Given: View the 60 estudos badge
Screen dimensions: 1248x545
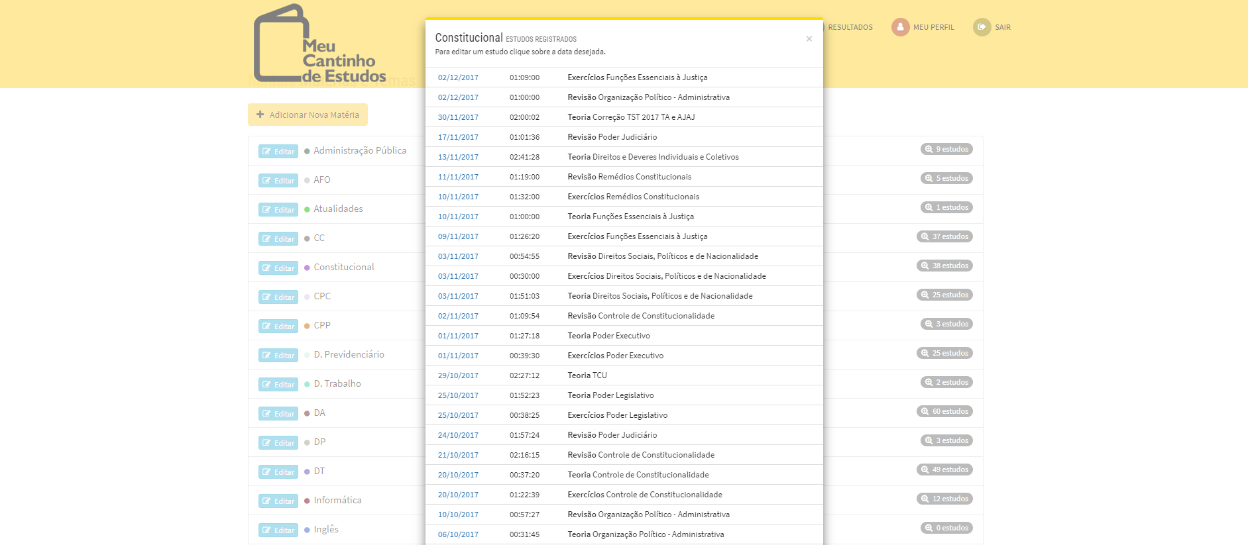Looking at the screenshot, I should coord(944,411).
